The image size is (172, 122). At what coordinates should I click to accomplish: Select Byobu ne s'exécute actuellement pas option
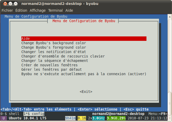[84, 74]
